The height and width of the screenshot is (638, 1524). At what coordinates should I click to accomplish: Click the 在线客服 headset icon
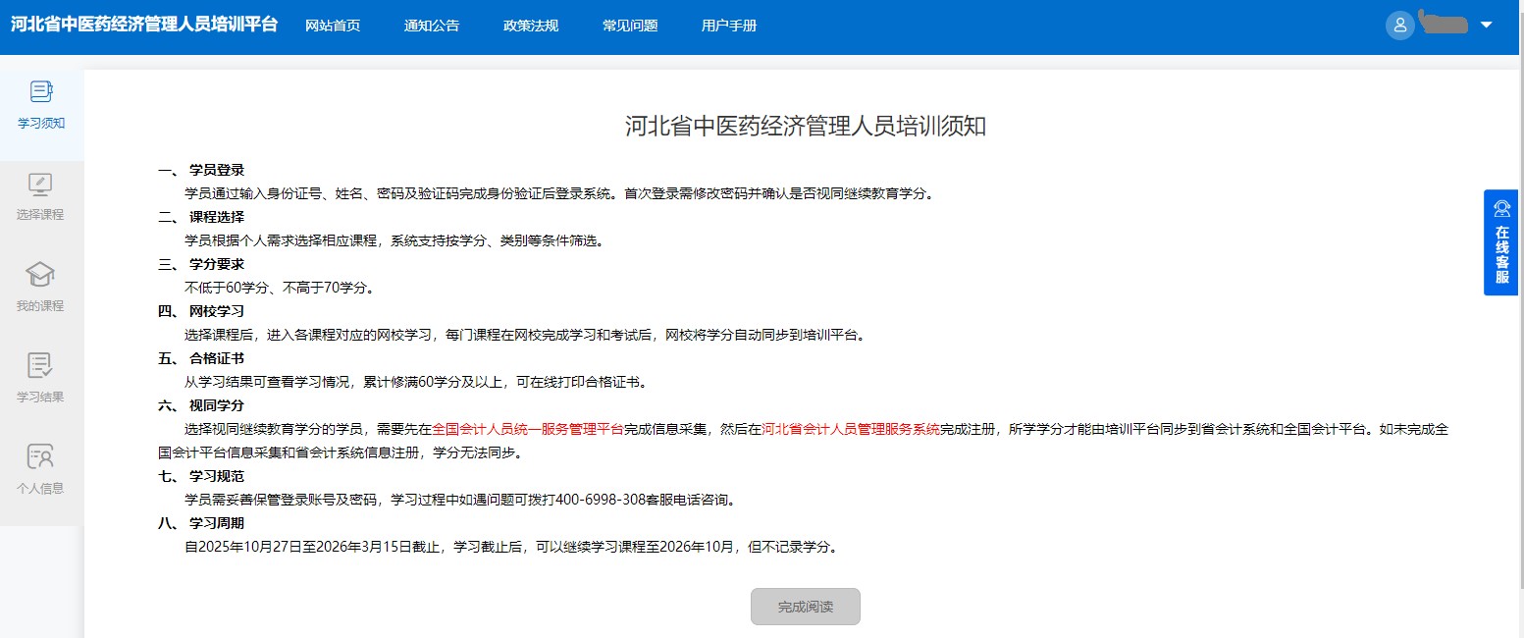tap(1501, 208)
